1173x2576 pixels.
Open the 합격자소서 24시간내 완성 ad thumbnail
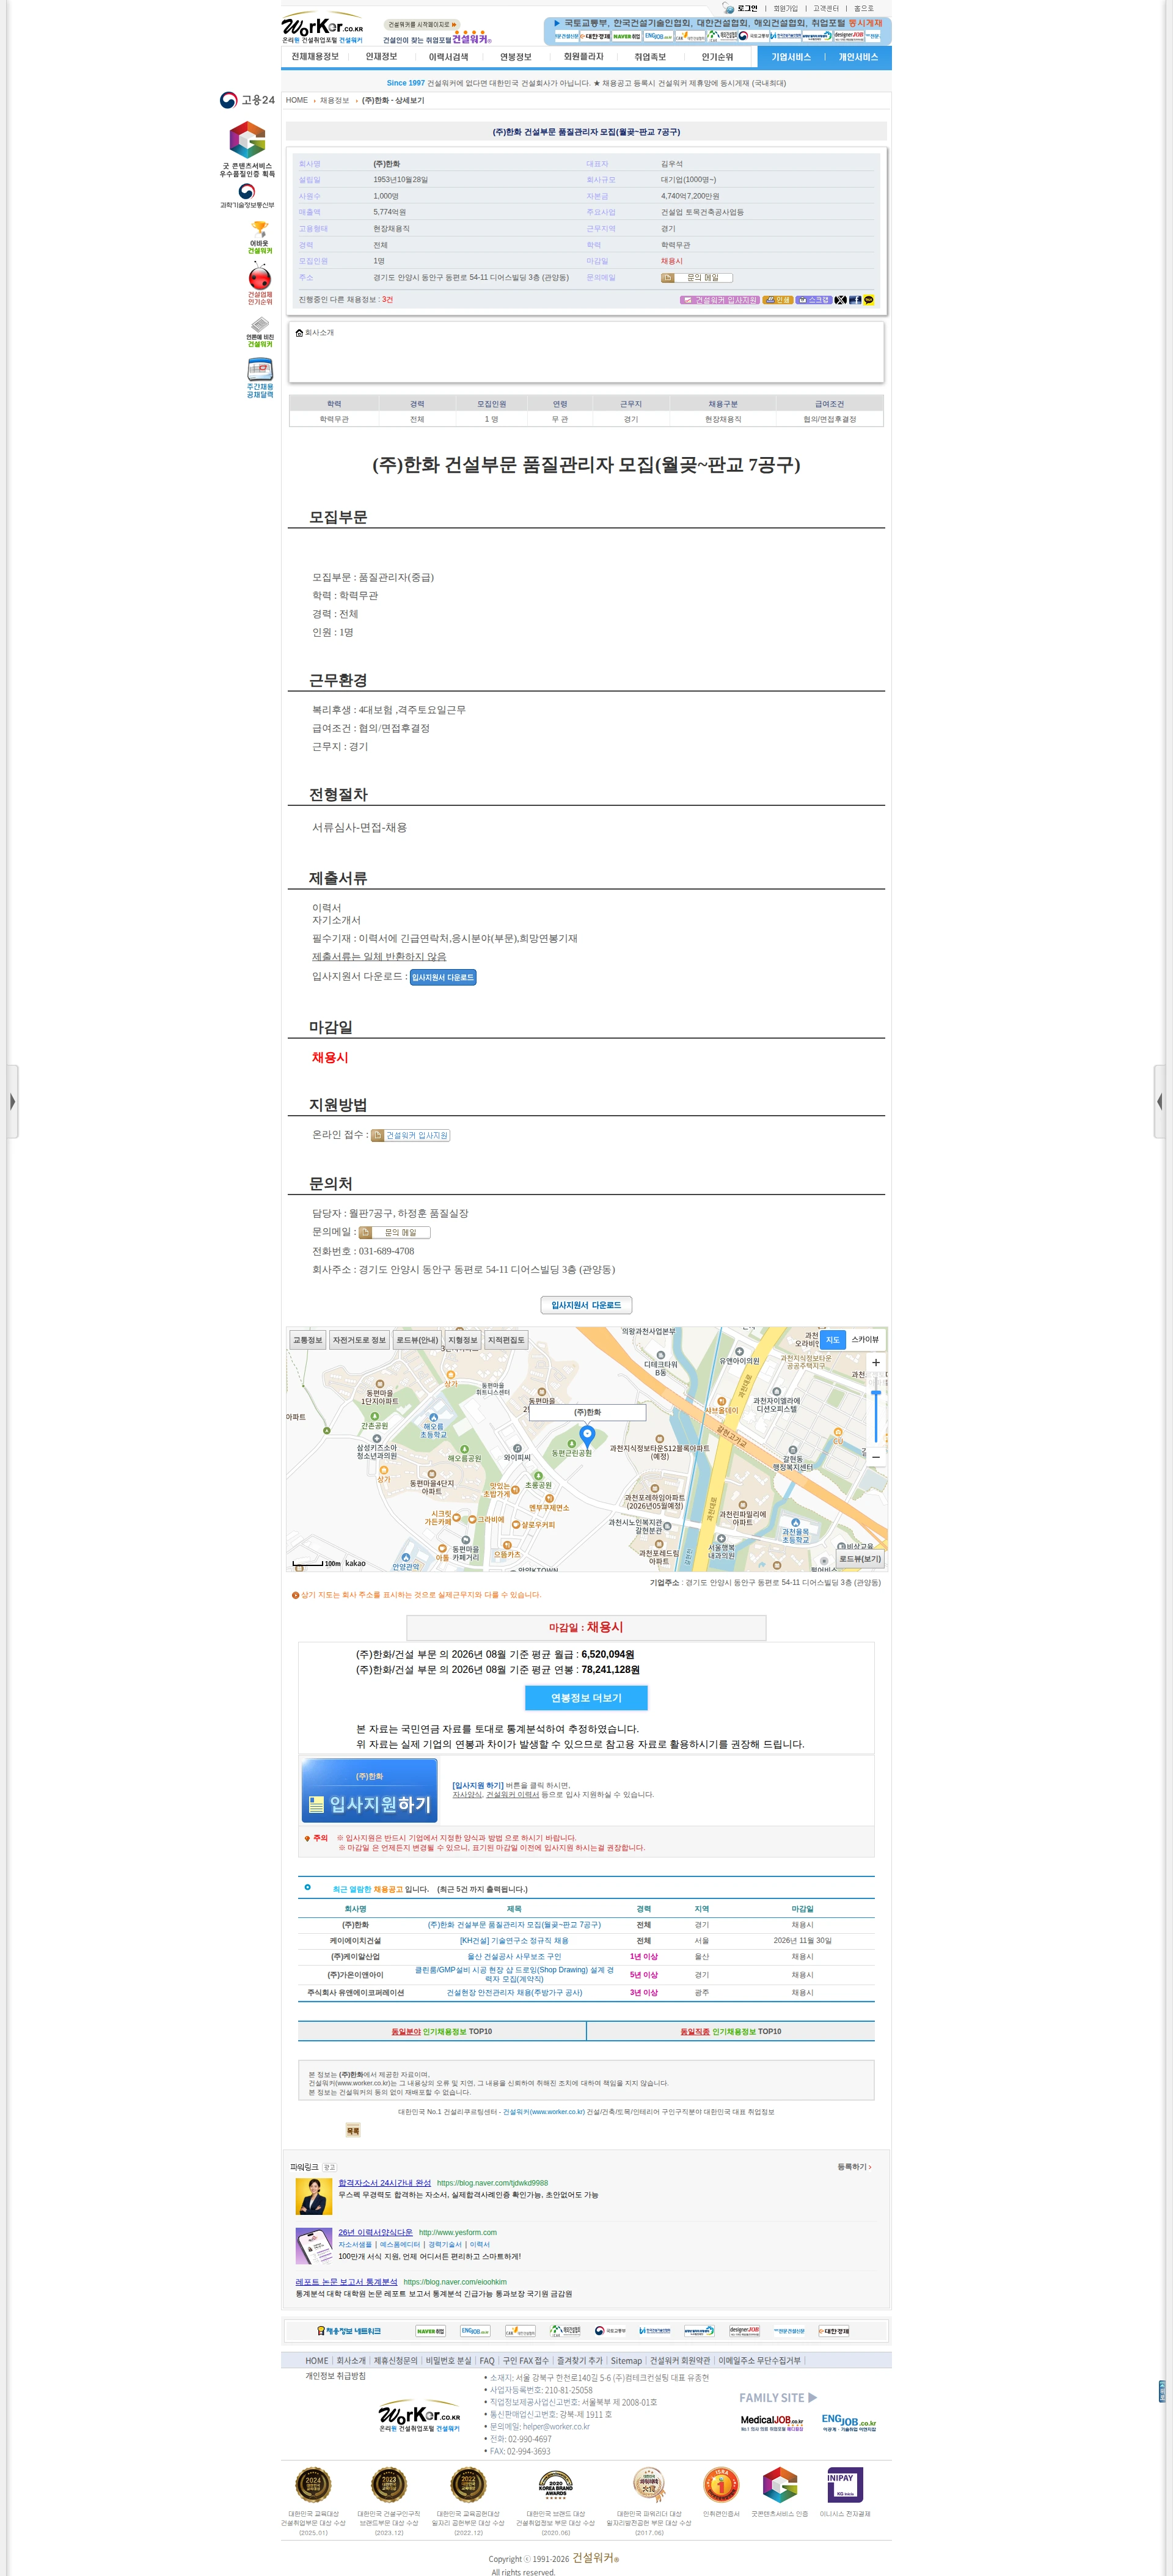tap(314, 2196)
